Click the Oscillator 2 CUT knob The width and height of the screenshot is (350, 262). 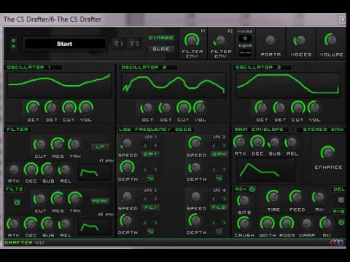point(184,108)
